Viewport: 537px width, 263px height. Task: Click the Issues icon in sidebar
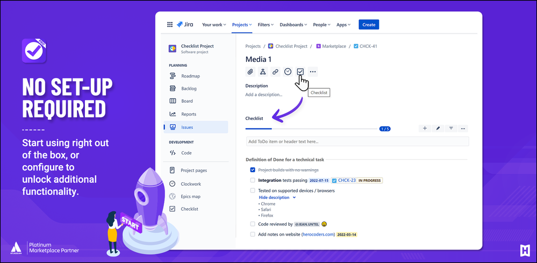pyautogui.click(x=173, y=127)
